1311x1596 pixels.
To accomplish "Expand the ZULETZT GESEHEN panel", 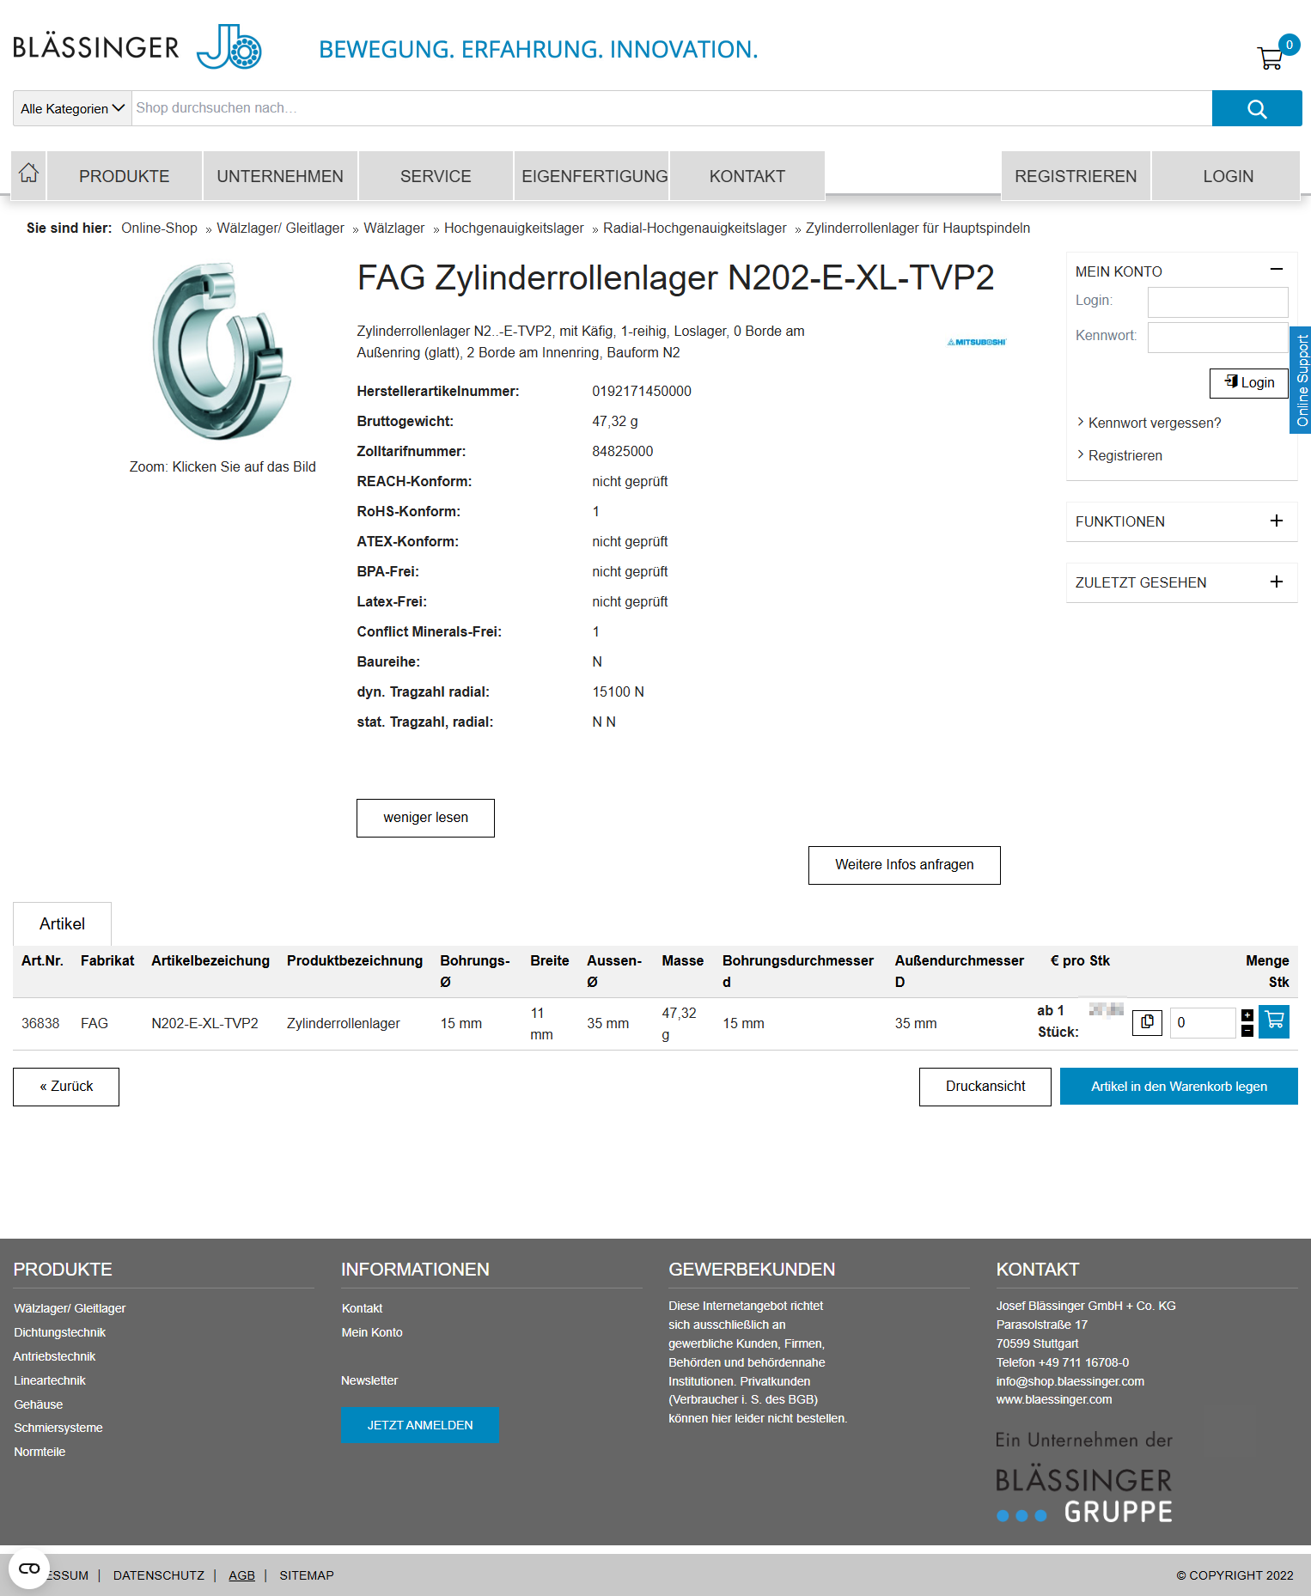I will [x=1276, y=582].
